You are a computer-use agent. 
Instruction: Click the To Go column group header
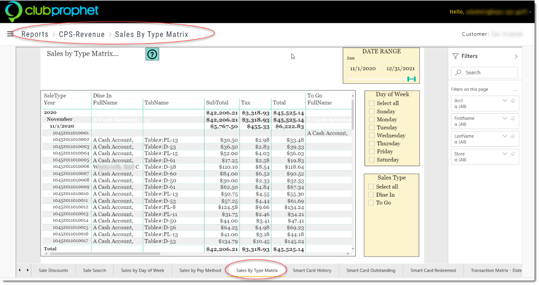(315, 96)
